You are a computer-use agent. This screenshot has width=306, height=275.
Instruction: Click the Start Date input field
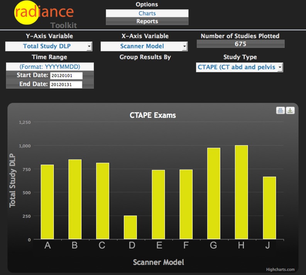pos(66,76)
